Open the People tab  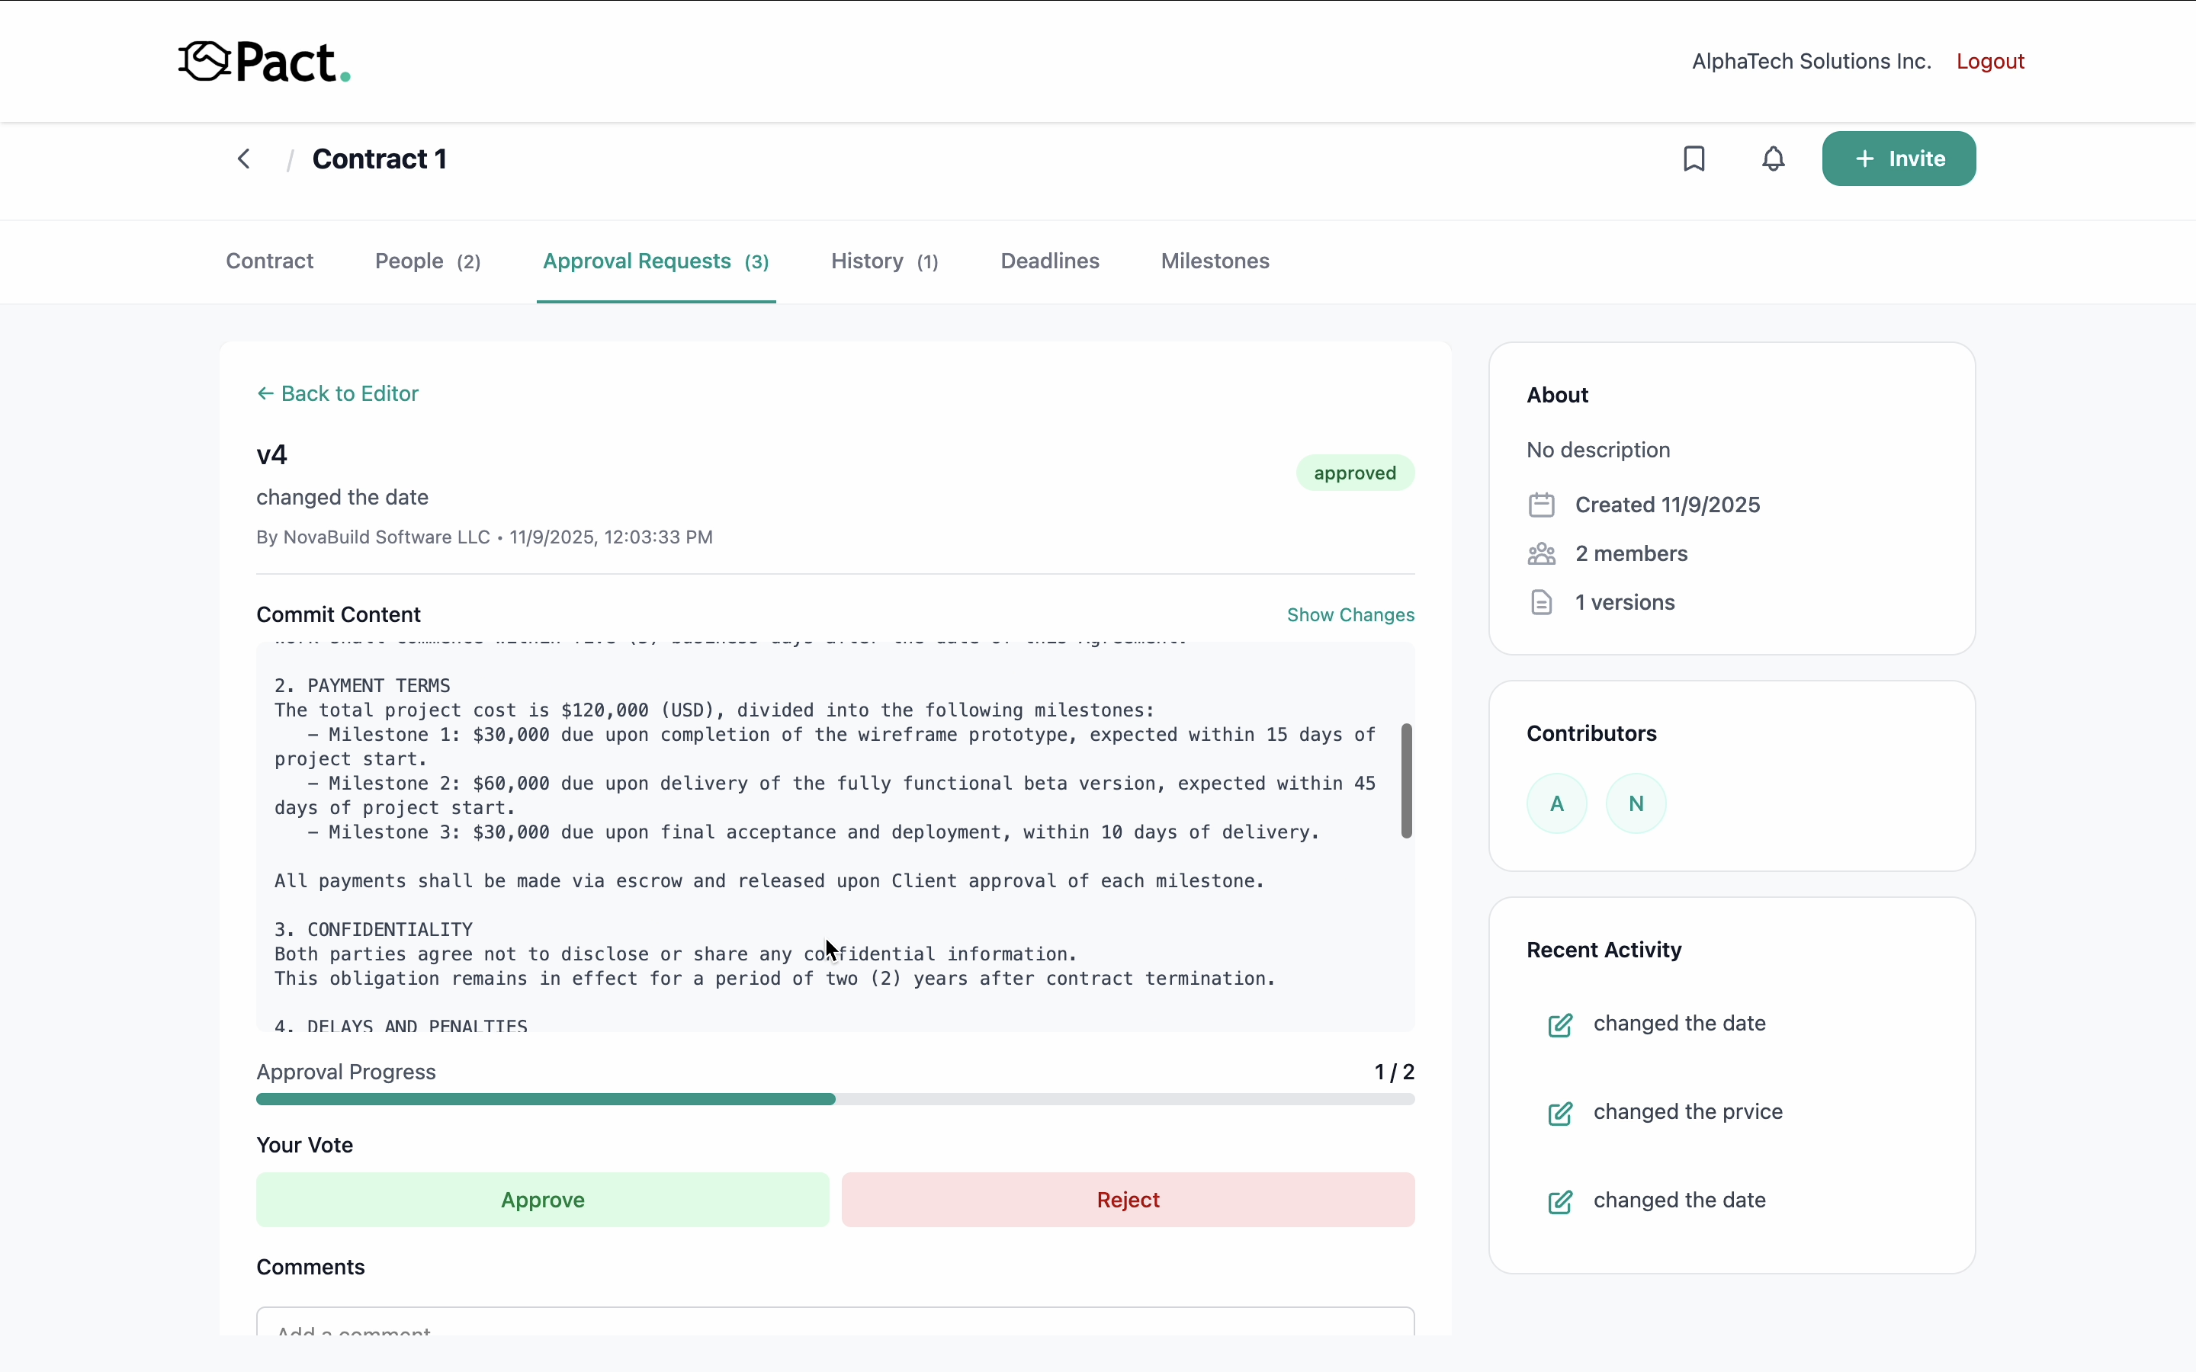click(428, 261)
